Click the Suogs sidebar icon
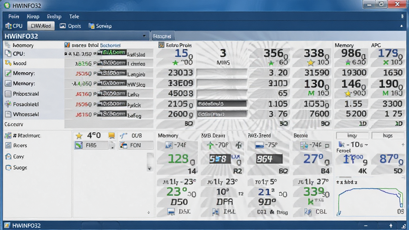This screenshot has height=230, width=409. click(8, 167)
